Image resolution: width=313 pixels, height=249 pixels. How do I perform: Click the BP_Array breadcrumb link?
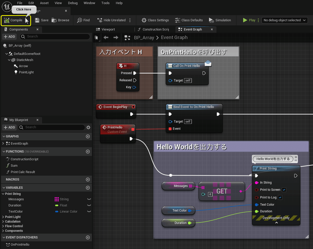[144, 38]
